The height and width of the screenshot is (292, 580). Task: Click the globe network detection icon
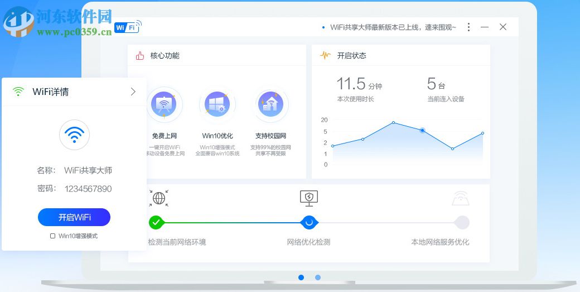159,198
